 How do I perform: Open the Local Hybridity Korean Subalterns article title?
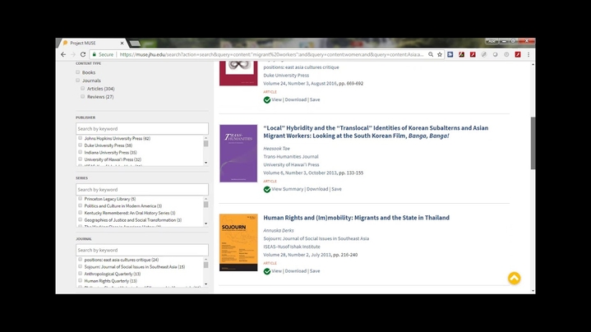click(376, 131)
